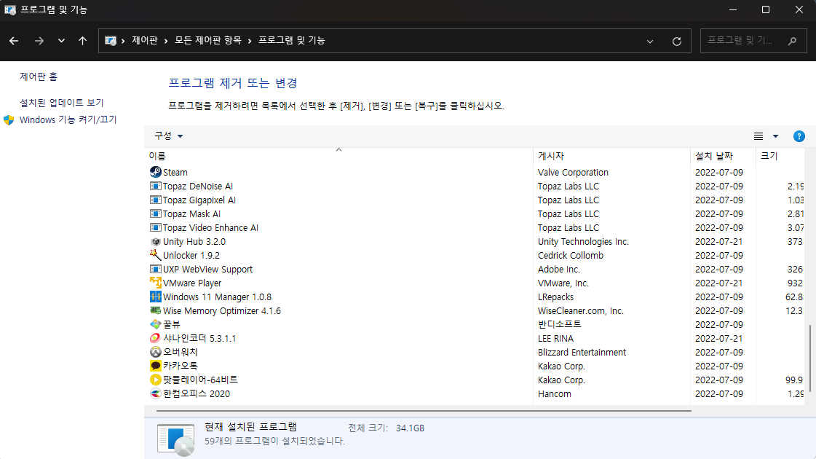Click the Windows 11 Manager icon
The height and width of the screenshot is (459, 816).
(x=155, y=297)
